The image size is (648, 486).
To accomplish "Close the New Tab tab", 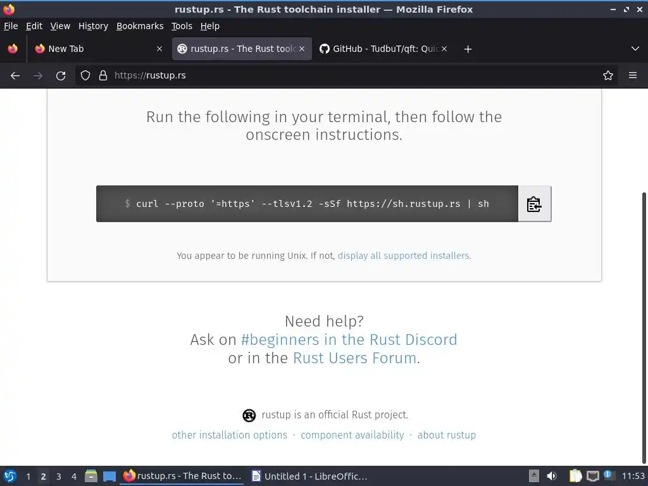I will (159, 49).
